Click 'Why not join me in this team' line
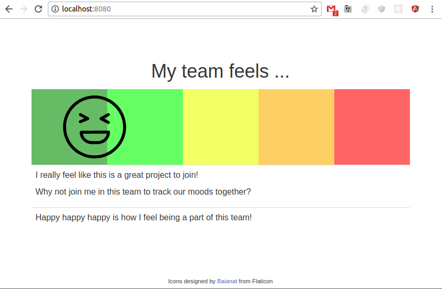 (143, 191)
